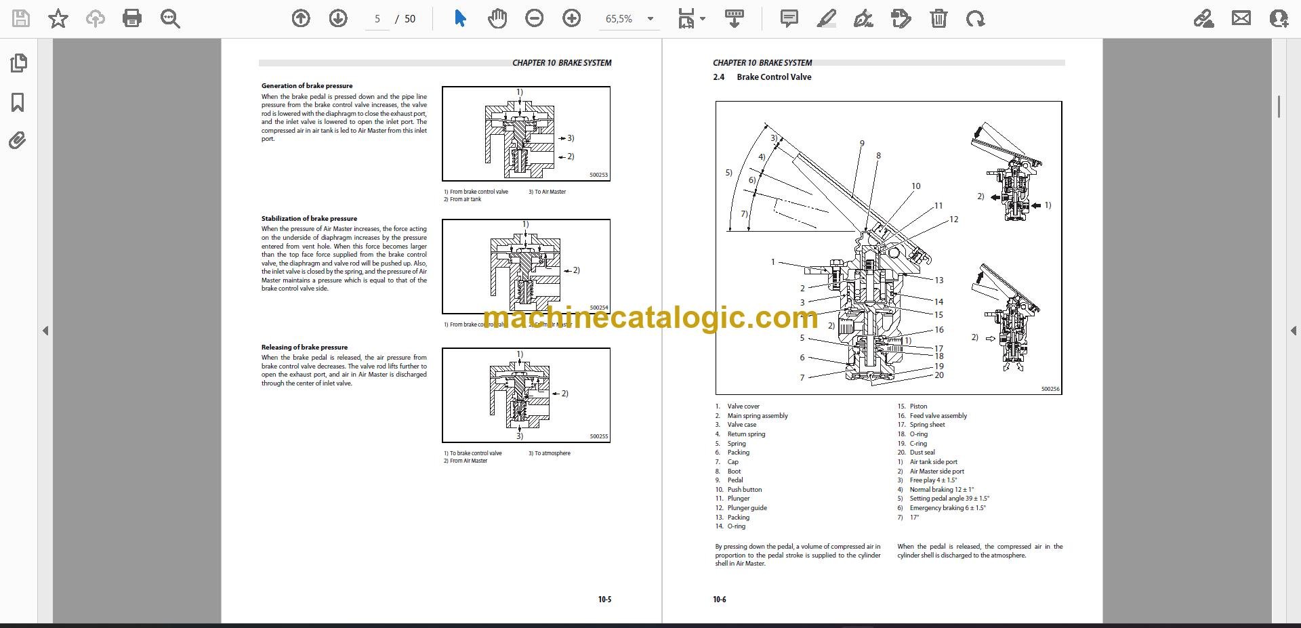
Task: Activate the selection arrow tool
Action: point(460,18)
